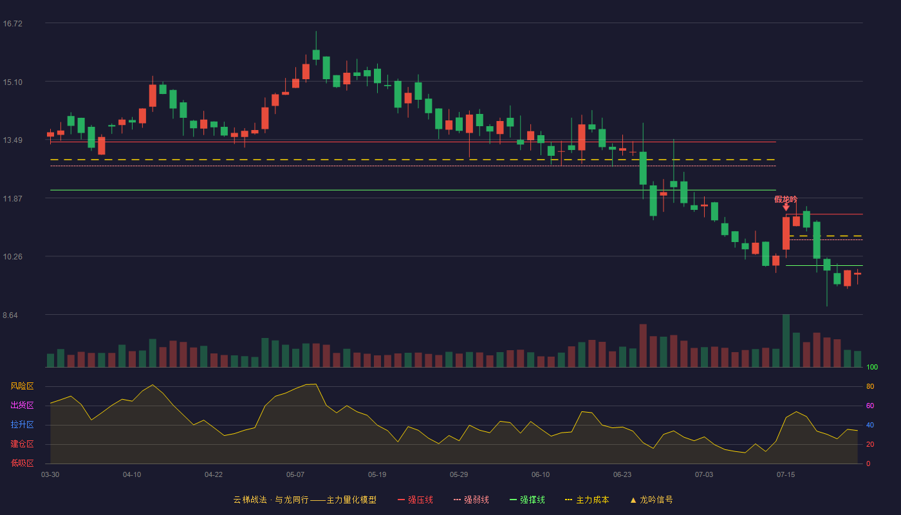The height and width of the screenshot is (515, 901).
Task: Toggle the 云梯战法 · 与龙同行 legend entry
Action: click(x=304, y=500)
